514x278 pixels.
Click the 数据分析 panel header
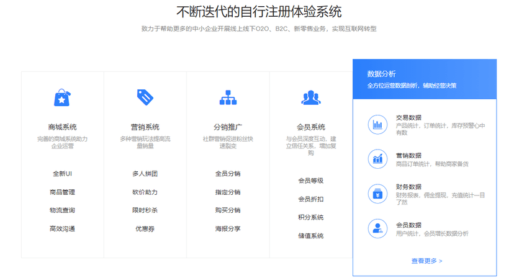425,79
